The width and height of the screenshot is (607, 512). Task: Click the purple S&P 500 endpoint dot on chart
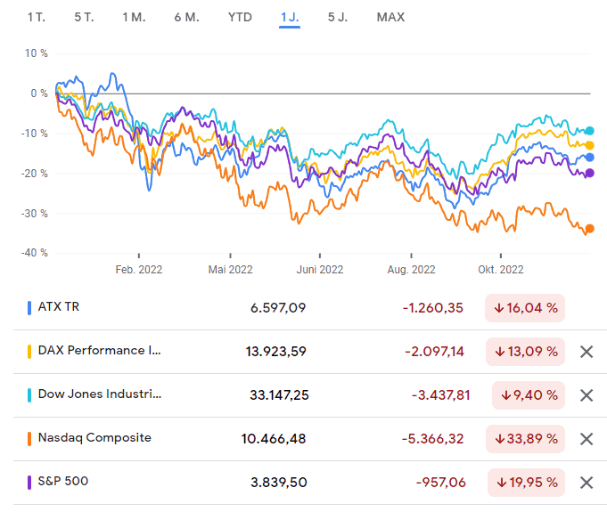589,173
